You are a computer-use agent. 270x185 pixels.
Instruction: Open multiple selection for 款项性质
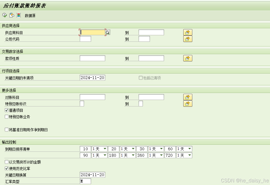tap(188, 58)
